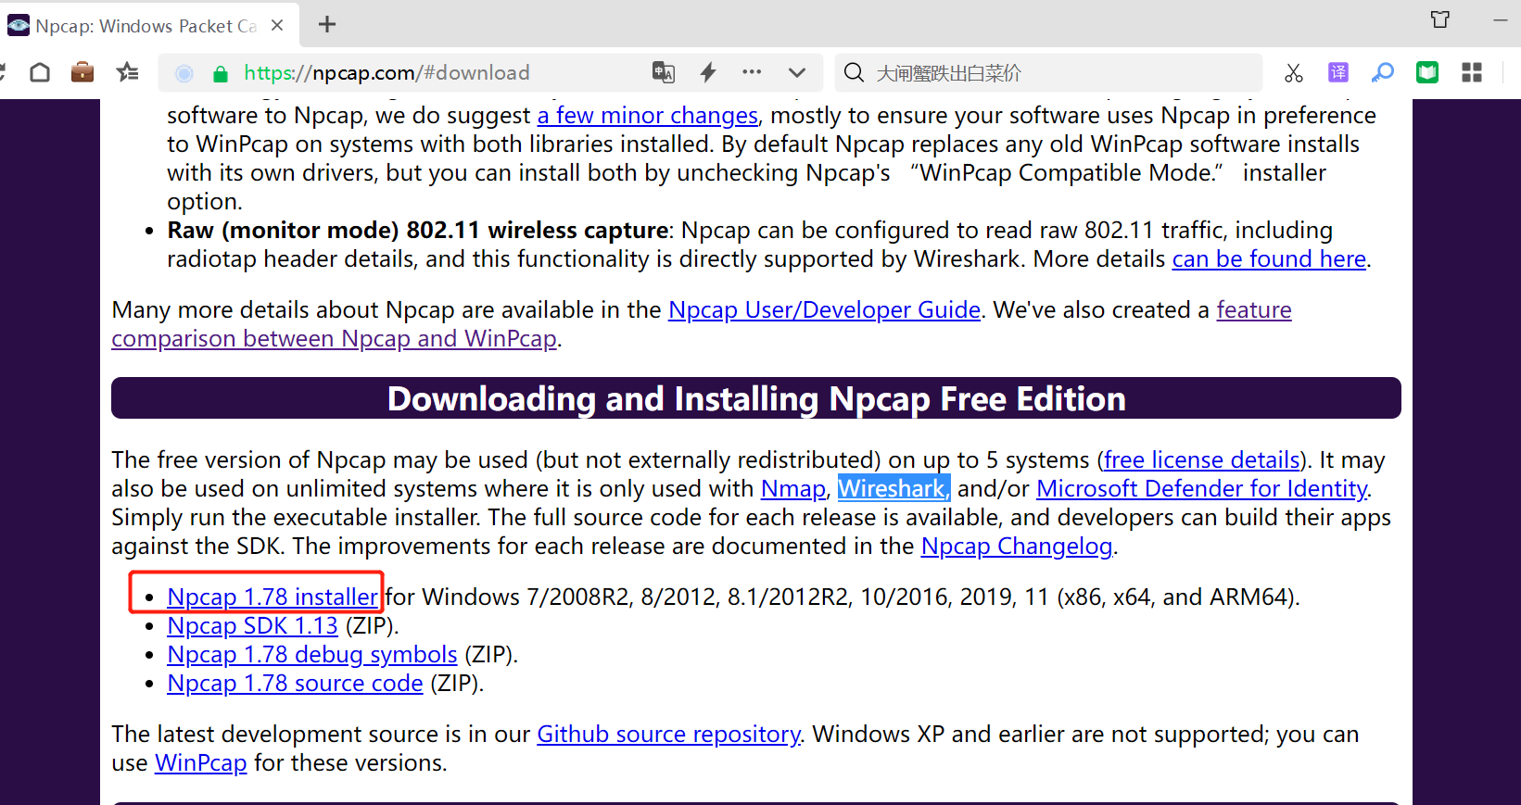Screen dimensions: 1521x805
Task: Click the blue magnifier extension icon
Action: pyautogui.click(x=1383, y=72)
